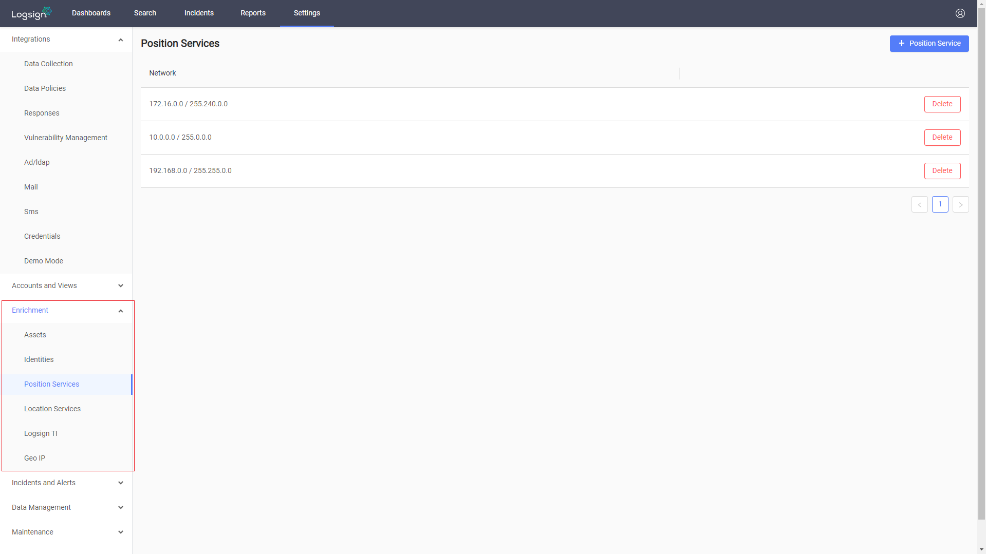Viewport: 986px width, 554px height.
Task: Select row 172.16.0.0 / 255.240.0.0
Action: click(554, 104)
